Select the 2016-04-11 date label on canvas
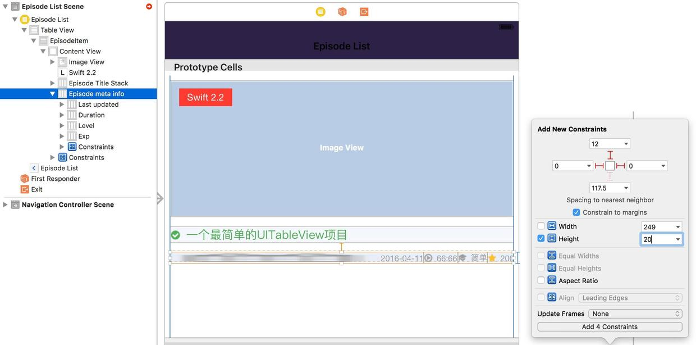 pyautogui.click(x=401, y=258)
